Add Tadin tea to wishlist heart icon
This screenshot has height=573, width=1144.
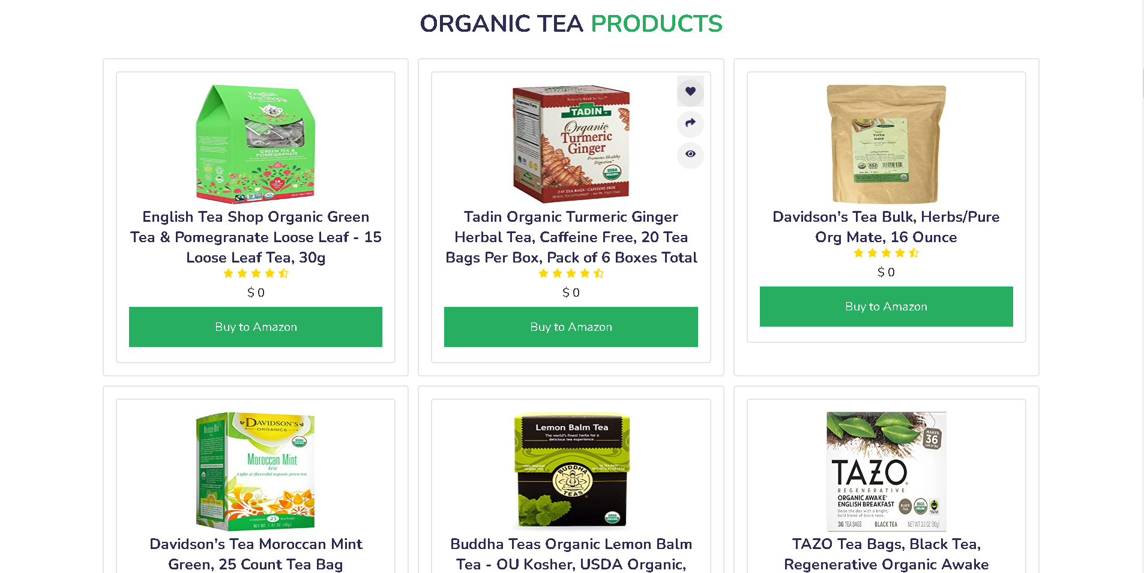[x=690, y=92]
